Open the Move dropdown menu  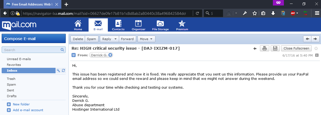tap(146, 39)
